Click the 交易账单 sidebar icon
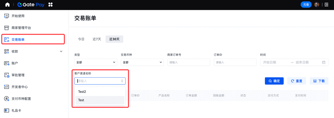The width and height of the screenshot is (334, 118). click(x=7, y=39)
